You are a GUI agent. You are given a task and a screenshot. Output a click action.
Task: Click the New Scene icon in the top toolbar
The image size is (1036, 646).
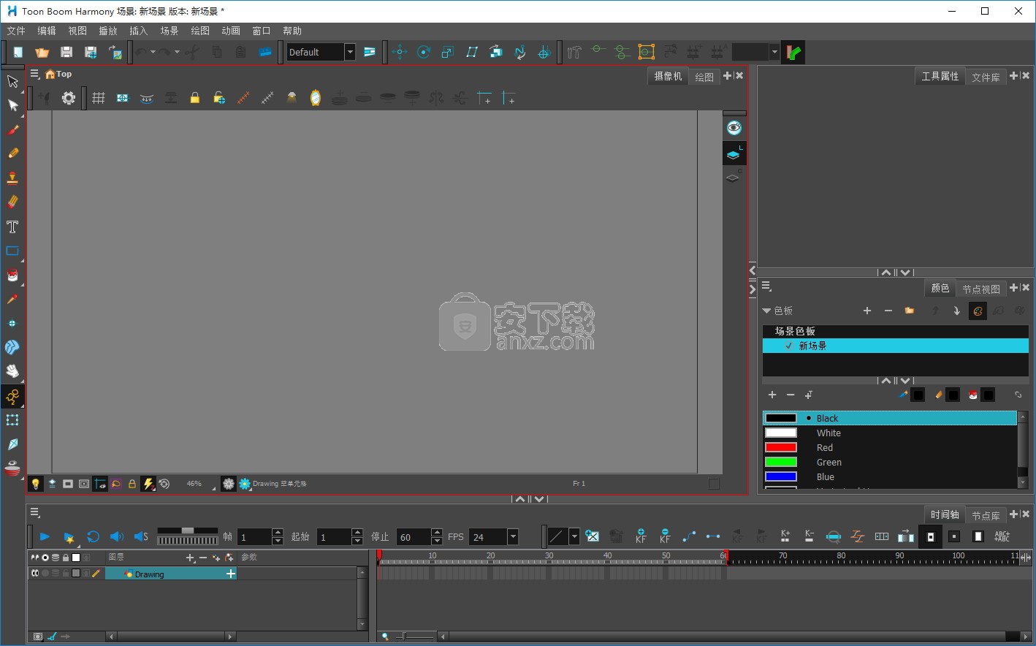pyautogui.click(x=18, y=52)
